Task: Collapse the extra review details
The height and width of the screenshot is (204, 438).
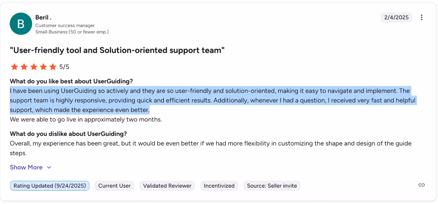Action: pos(26,167)
